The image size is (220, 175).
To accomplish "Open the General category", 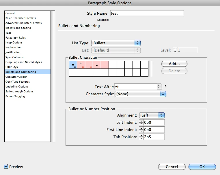I will click(x=27, y=13).
